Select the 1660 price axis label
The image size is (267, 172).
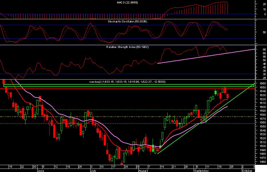tap(263, 84)
